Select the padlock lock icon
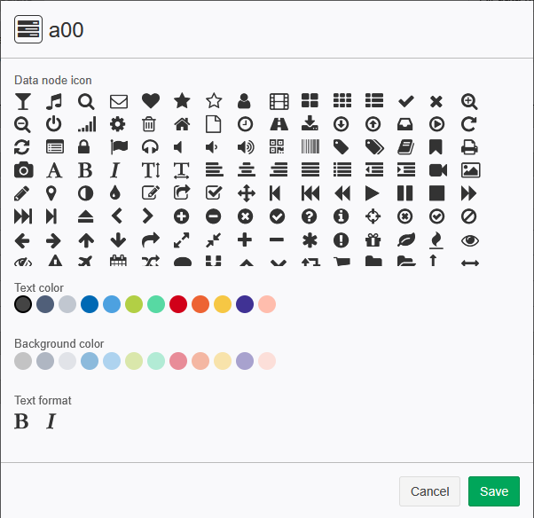This screenshot has height=518, width=534. [83, 146]
